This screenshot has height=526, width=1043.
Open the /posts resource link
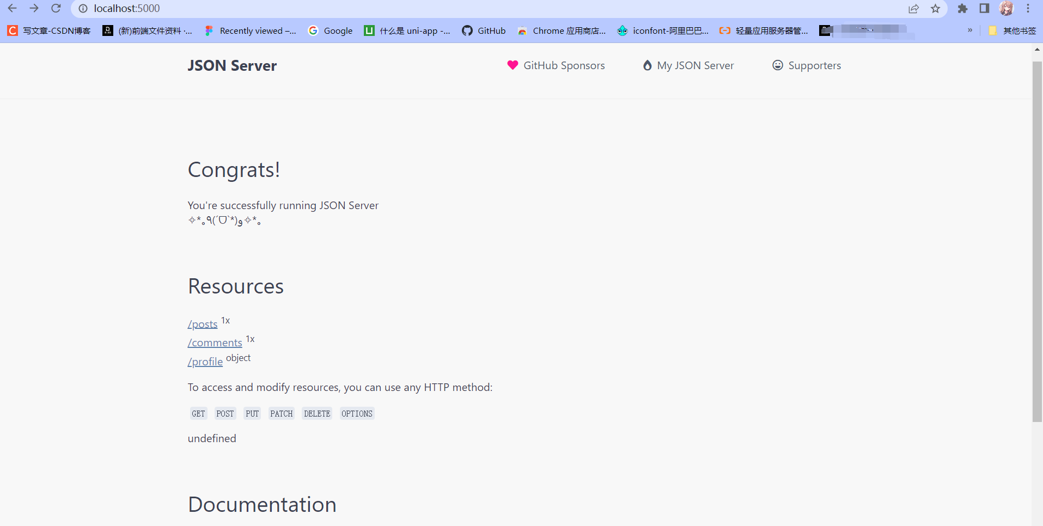202,323
